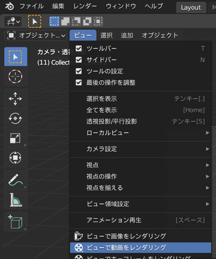The width and height of the screenshot is (216, 259).
Task: Select the Add Cube tool
Action: 15,222
